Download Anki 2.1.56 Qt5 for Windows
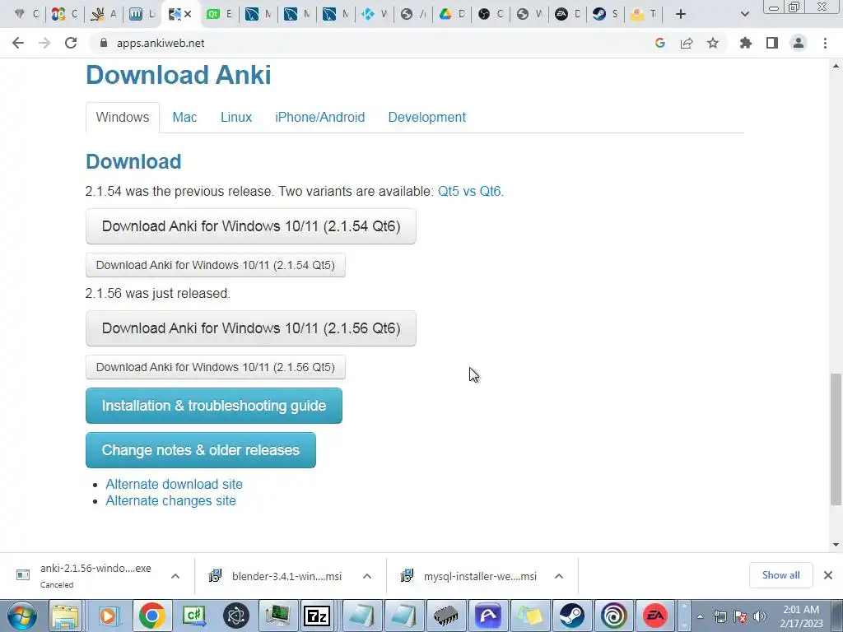The height and width of the screenshot is (632, 843). [x=216, y=367]
